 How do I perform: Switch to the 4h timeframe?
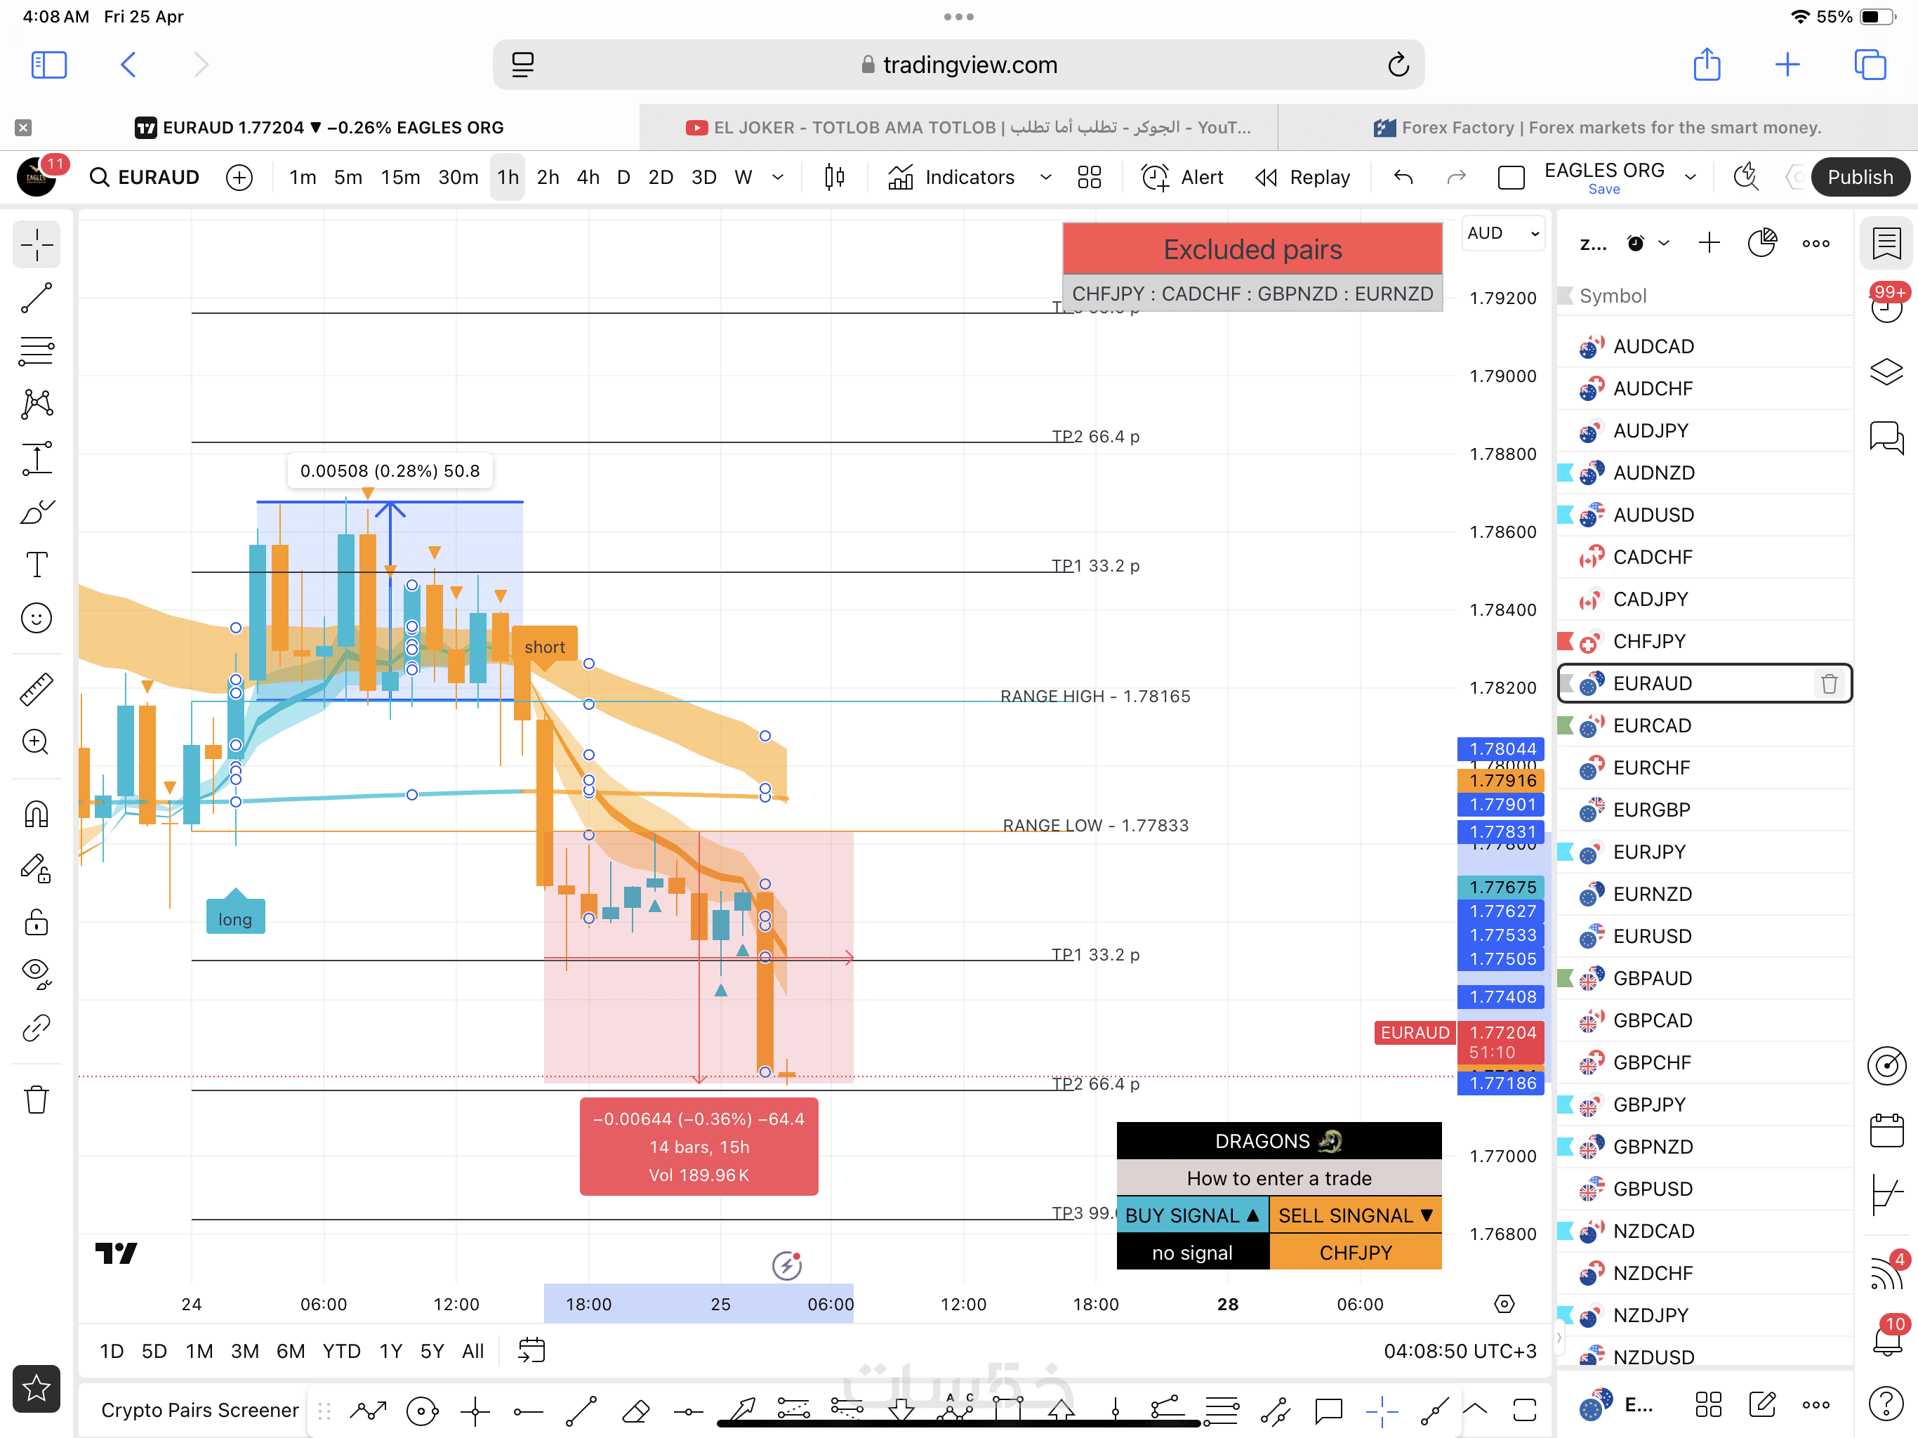pyautogui.click(x=588, y=177)
